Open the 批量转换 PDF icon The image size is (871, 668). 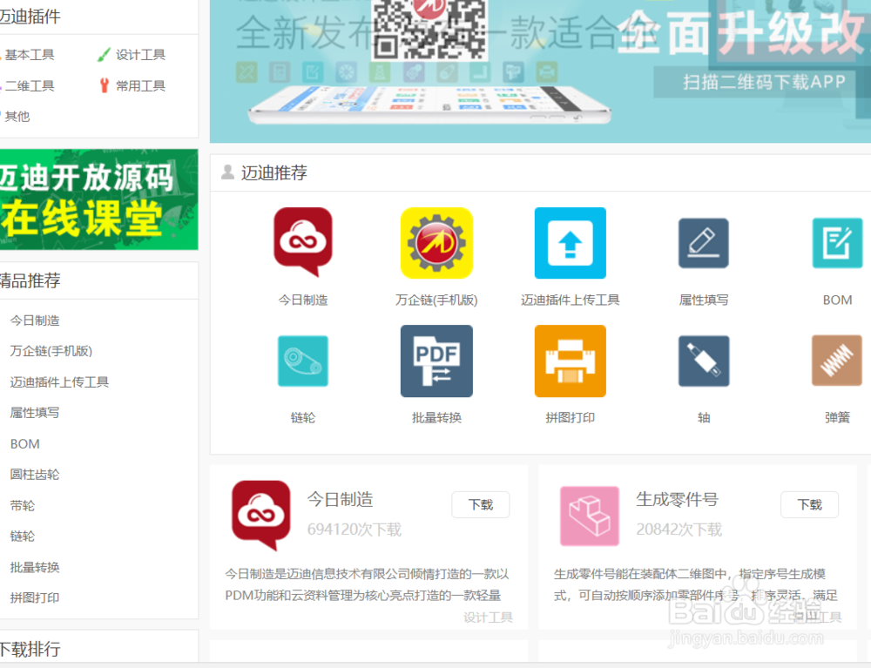pos(436,361)
